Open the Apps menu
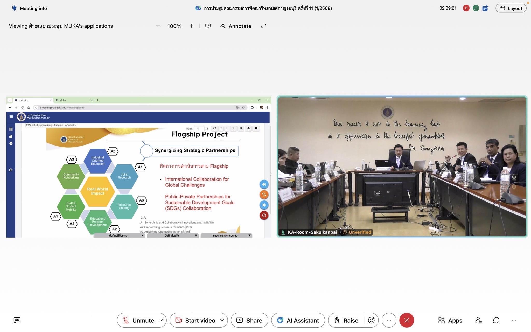531x332 pixels. pos(450,320)
